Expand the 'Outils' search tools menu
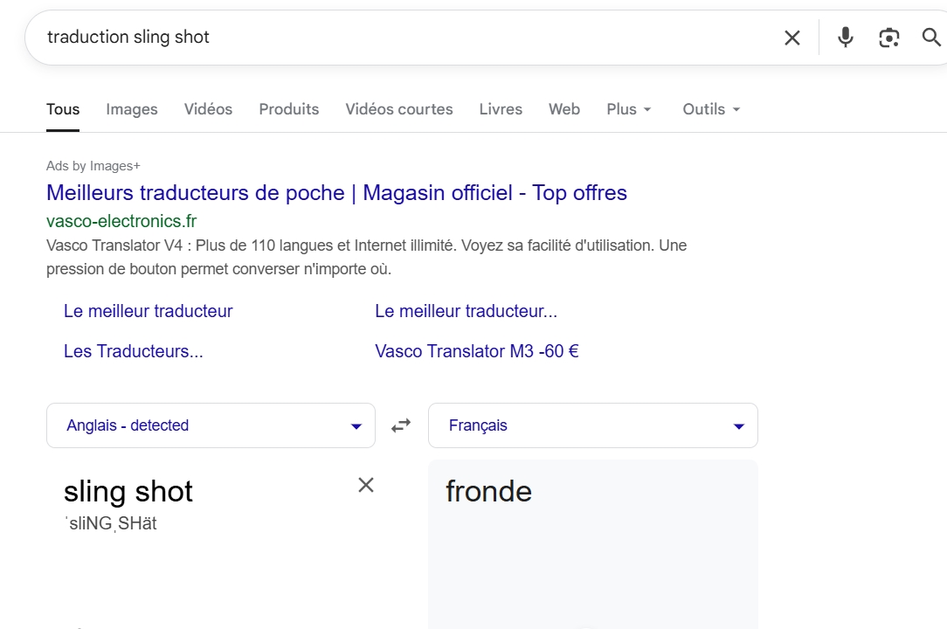This screenshot has height=629, width=947. point(711,109)
